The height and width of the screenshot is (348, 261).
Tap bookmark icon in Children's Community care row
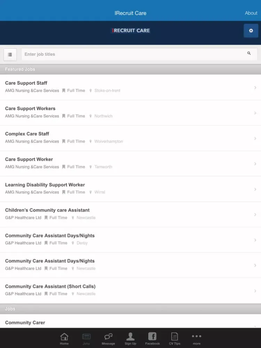click(x=46, y=218)
